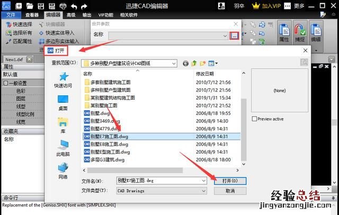The width and height of the screenshot is (339, 215).
Task: Switch to the 编辑器 tab
Action: coord(53,15)
